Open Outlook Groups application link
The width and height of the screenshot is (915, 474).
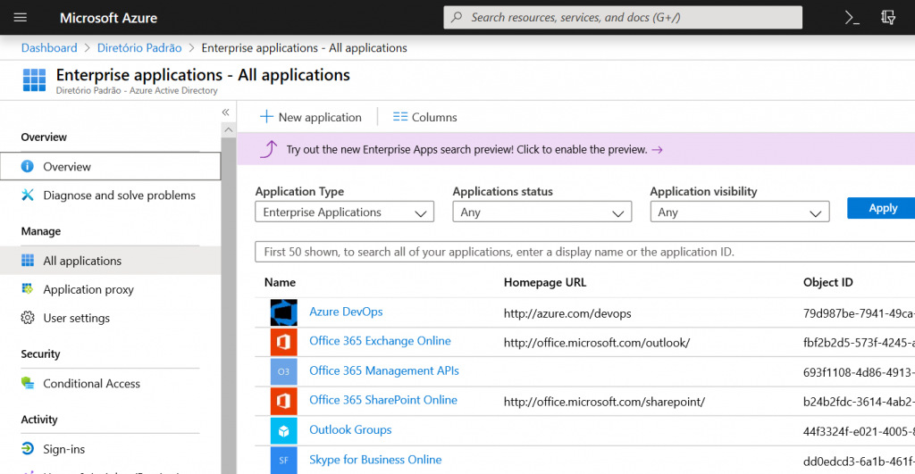[350, 429]
